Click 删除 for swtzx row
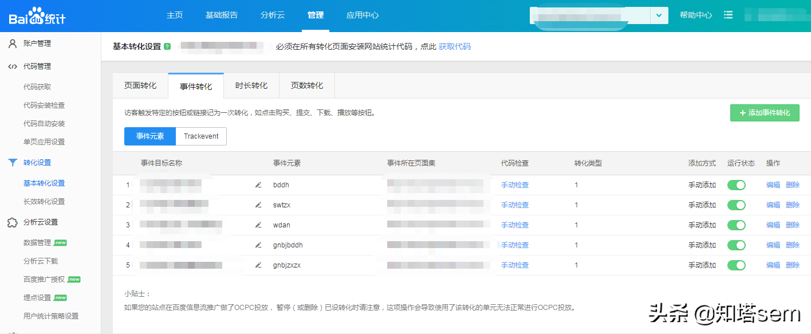The image size is (811, 334). point(793,205)
